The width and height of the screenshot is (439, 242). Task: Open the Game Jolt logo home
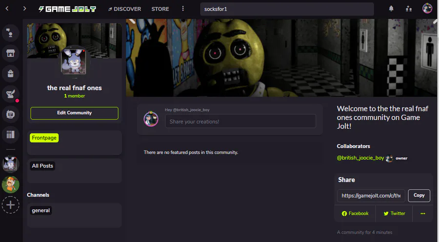pos(67,9)
